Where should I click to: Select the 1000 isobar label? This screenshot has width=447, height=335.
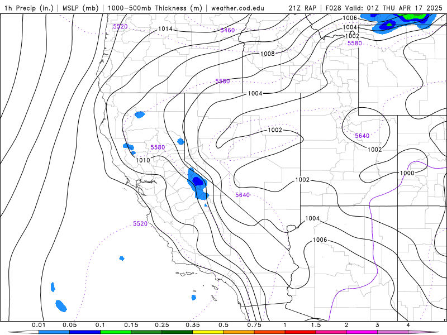click(407, 173)
